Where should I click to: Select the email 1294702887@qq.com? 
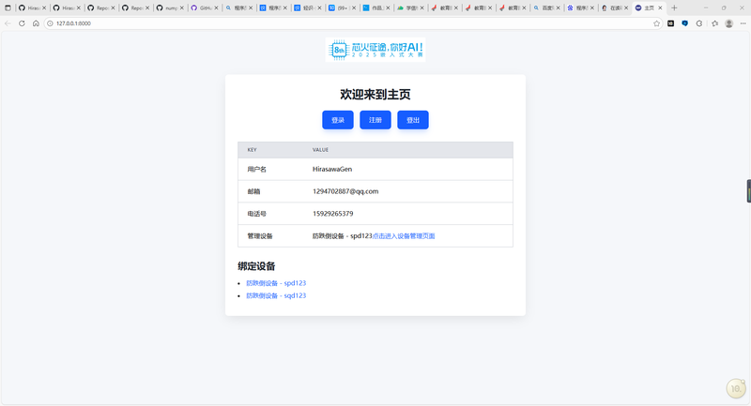(x=345, y=191)
